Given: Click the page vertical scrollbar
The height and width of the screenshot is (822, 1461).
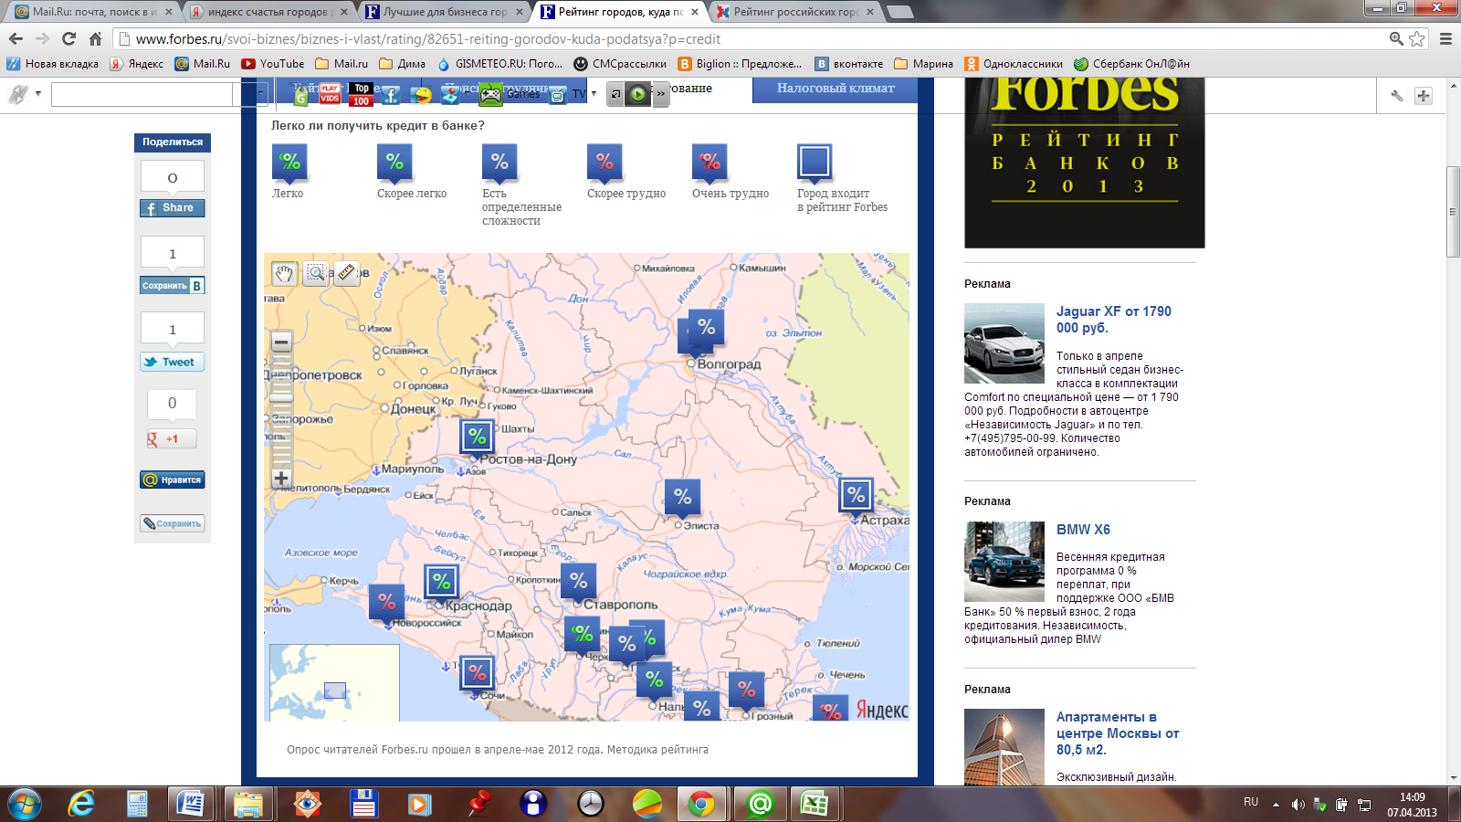Looking at the screenshot, I should (1453, 212).
